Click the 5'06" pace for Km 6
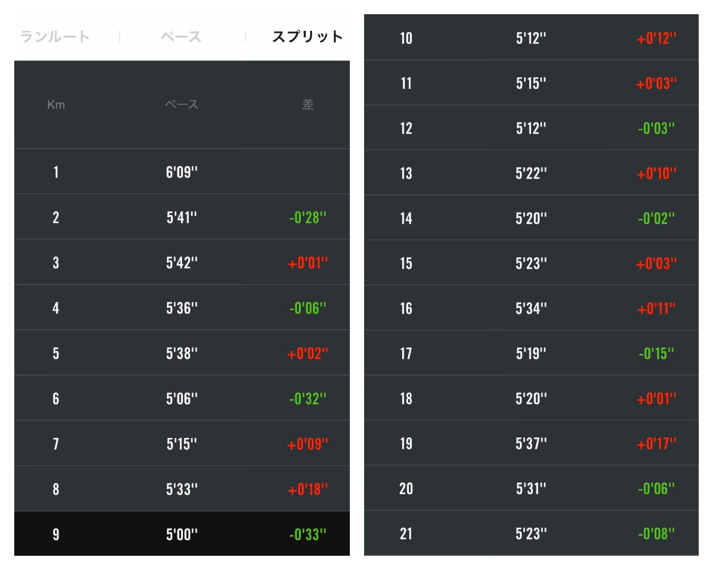This screenshot has width=713, height=570. pyautogui.click(x=182, y=399)
